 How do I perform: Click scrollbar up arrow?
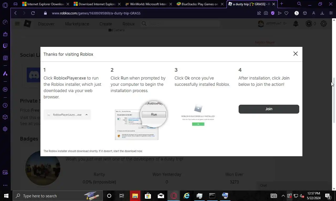point(334,20)
